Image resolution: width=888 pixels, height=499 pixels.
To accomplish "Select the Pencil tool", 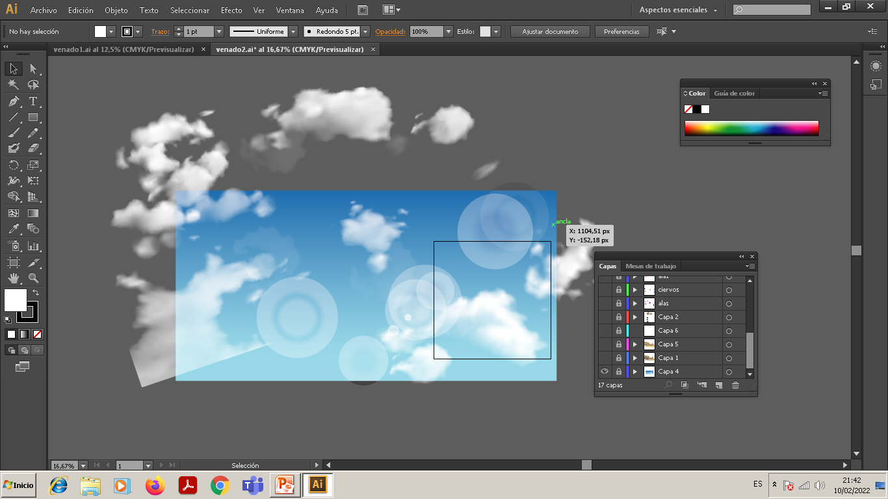I will click(33, 133).
